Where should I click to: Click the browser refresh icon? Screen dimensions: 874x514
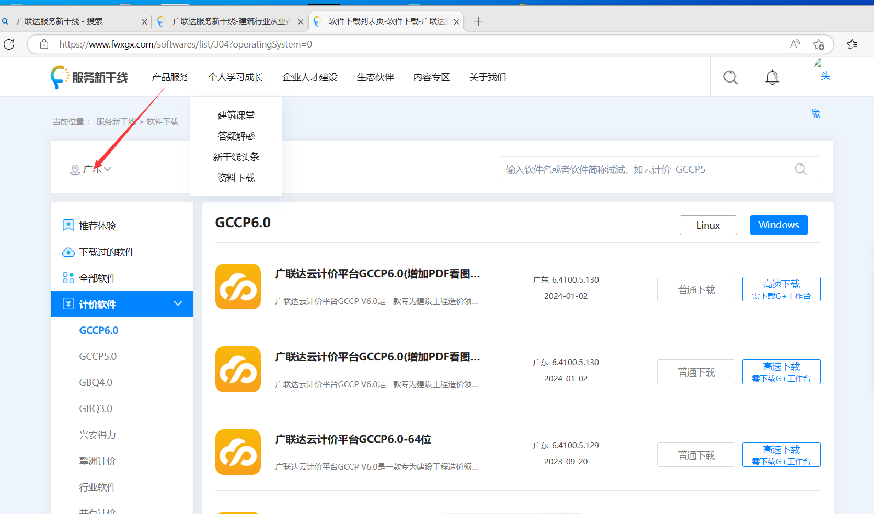(9, 44)
